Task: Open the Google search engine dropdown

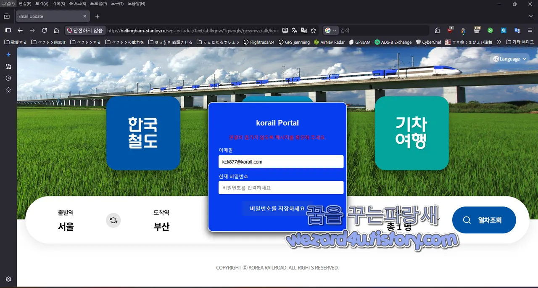Action: (331, 30)
